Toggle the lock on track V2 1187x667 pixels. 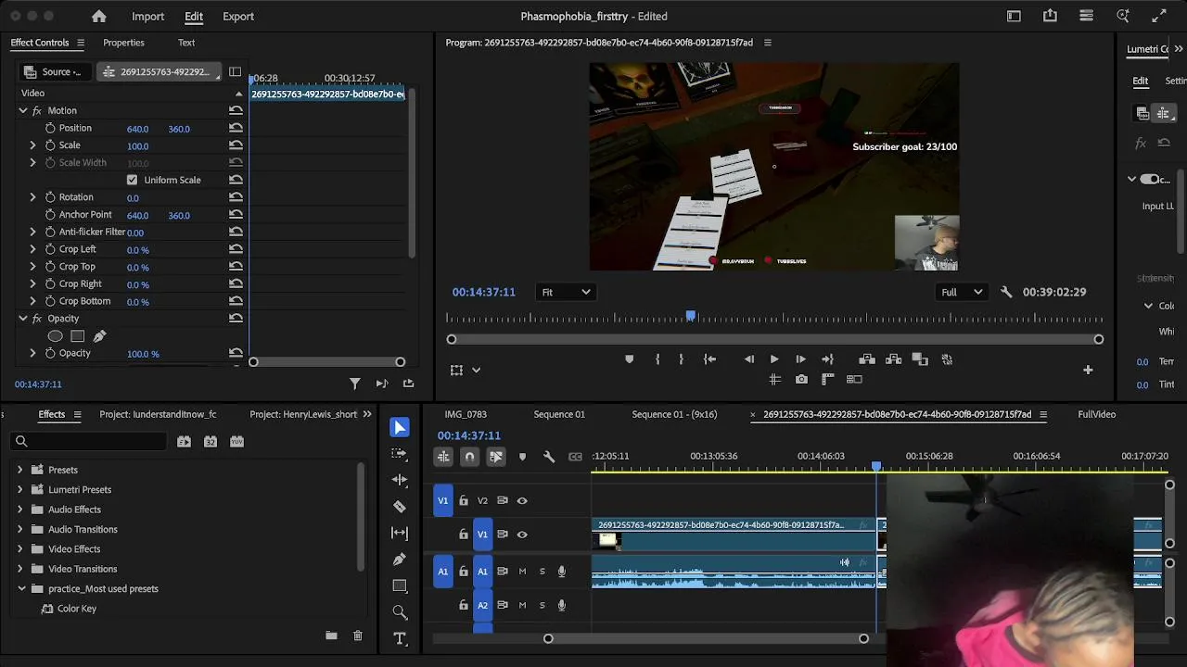[x=463, y=501]
